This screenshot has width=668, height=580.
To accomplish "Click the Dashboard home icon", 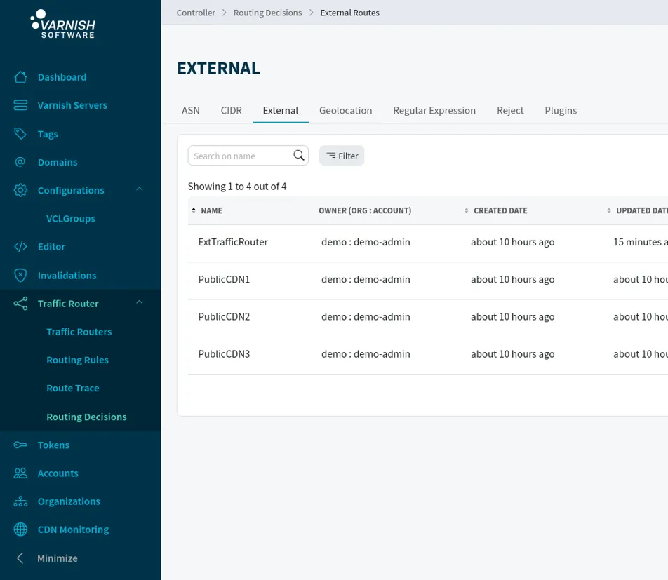I will (x=20, y=77).
